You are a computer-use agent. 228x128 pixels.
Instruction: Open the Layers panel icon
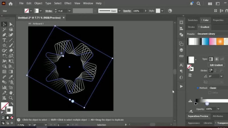(181, 50)
